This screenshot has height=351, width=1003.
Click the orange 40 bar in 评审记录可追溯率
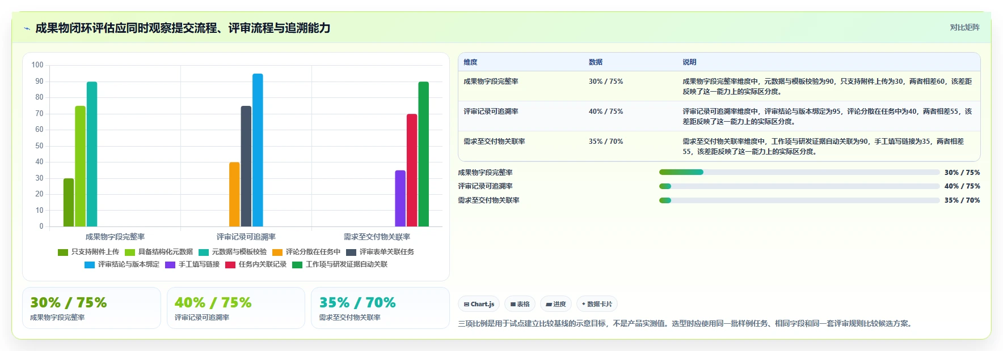point(234,194)
